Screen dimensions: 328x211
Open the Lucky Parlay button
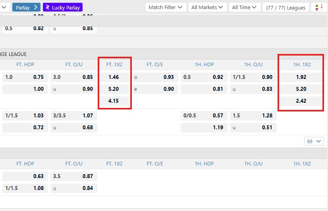point(63,8)
